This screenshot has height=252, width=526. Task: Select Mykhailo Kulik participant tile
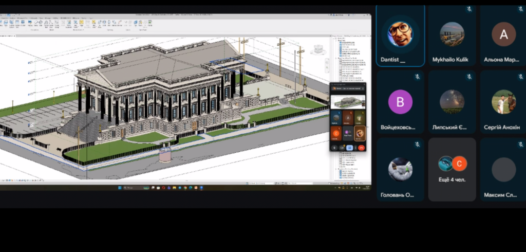point(452,35)
